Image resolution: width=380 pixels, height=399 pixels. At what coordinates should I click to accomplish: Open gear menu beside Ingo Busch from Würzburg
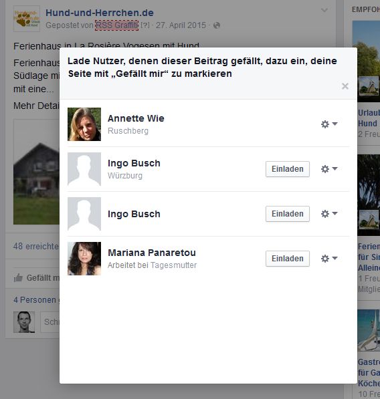tap(328, 169)
